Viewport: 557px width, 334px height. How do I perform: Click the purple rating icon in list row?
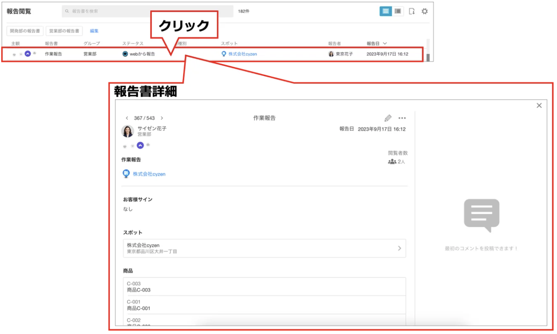pos(27,54)
